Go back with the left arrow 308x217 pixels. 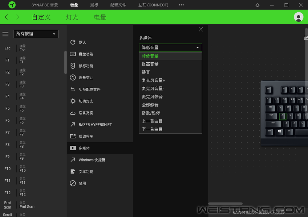click(6, 17)
